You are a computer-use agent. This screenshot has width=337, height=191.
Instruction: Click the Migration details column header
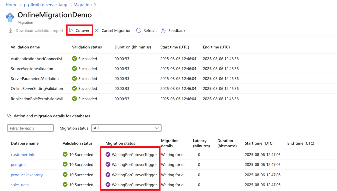pos(170,143)
